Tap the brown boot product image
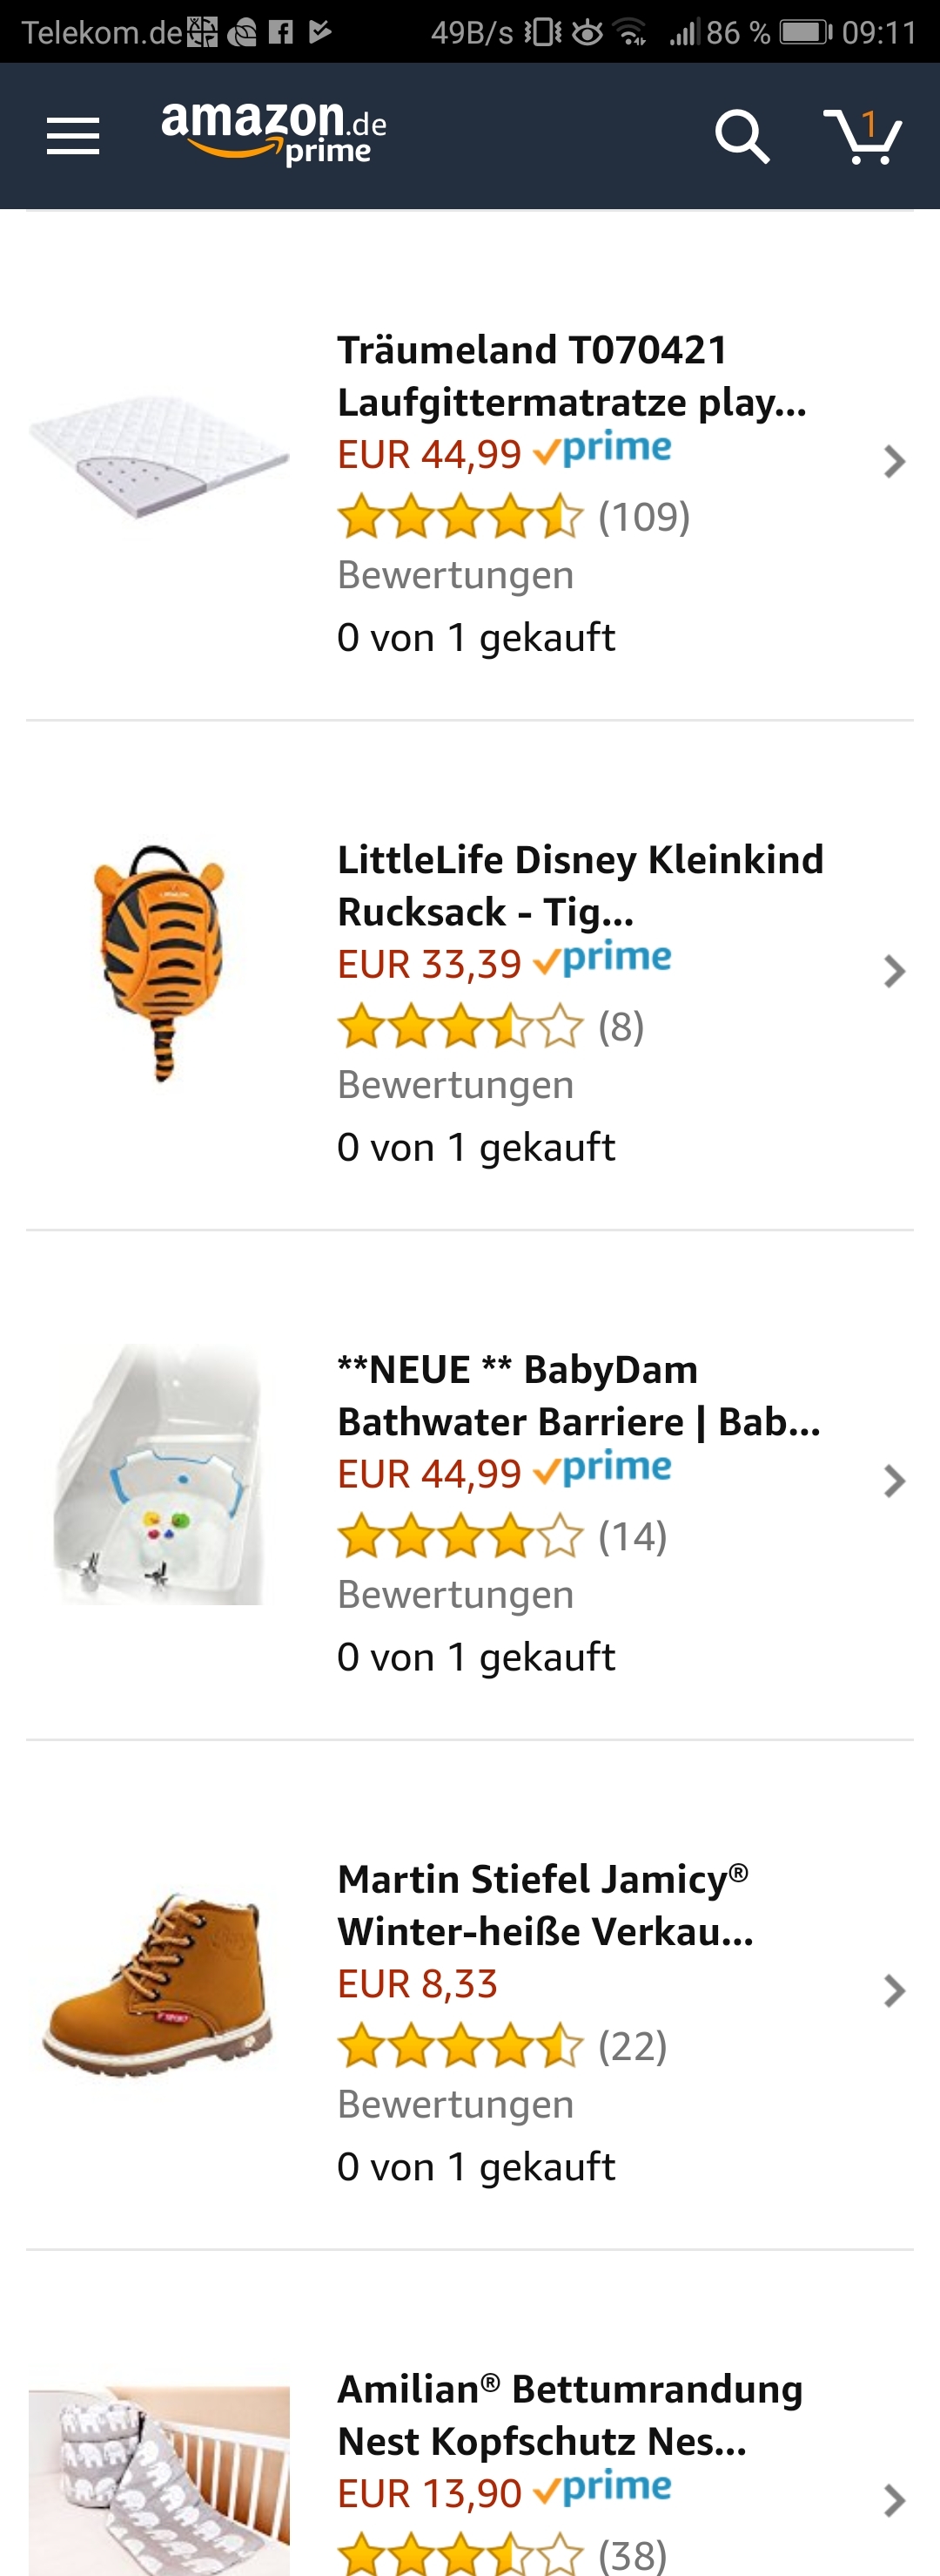940x2576 pixels. (x=158, y=1984)
